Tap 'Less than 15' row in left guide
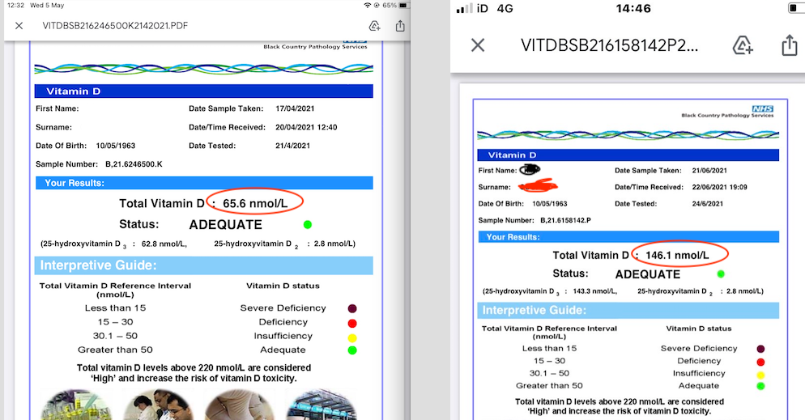805x420 pixels. pos(116,308)
